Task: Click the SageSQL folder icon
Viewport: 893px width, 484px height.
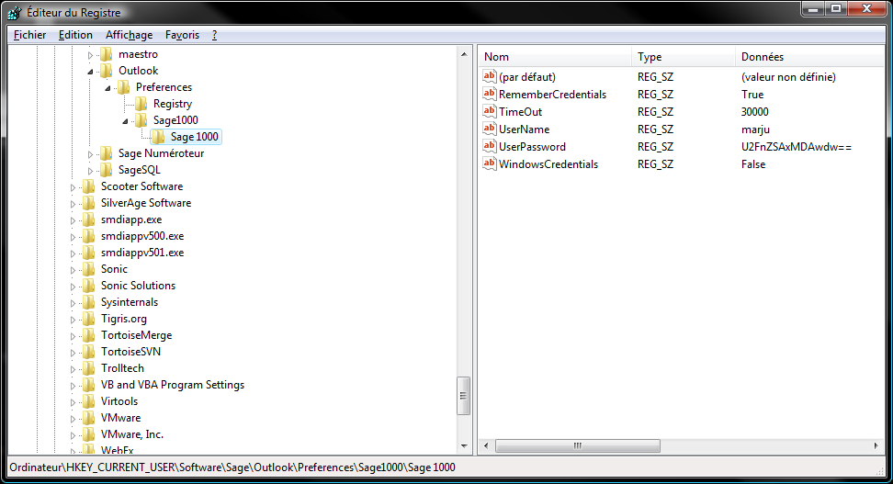Action: pos(106,170)
